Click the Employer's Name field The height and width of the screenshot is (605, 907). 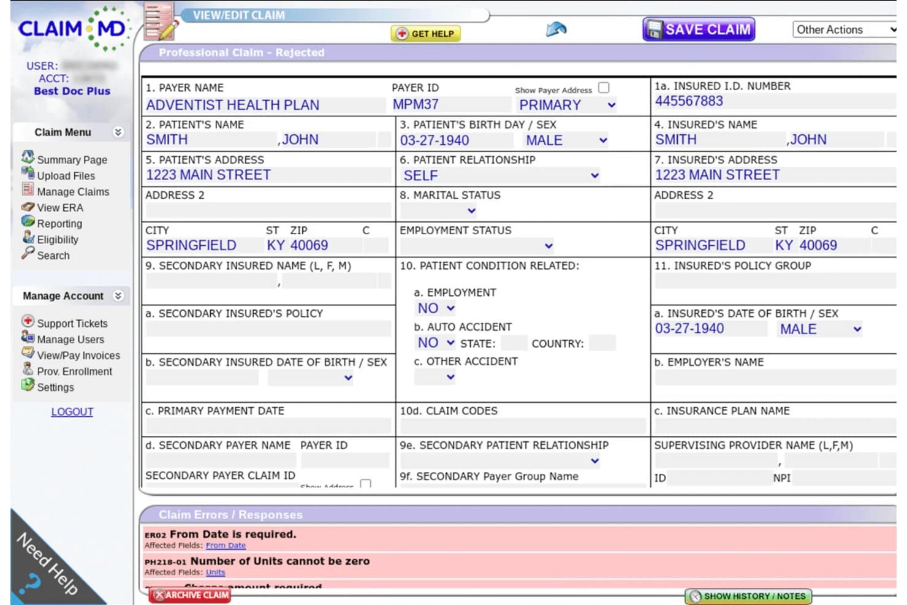(x=775, y=377)
